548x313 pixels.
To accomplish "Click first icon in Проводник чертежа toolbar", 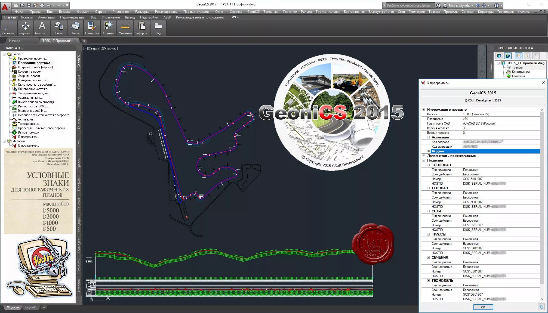I will pyautogui.click(x=499, y=56).
